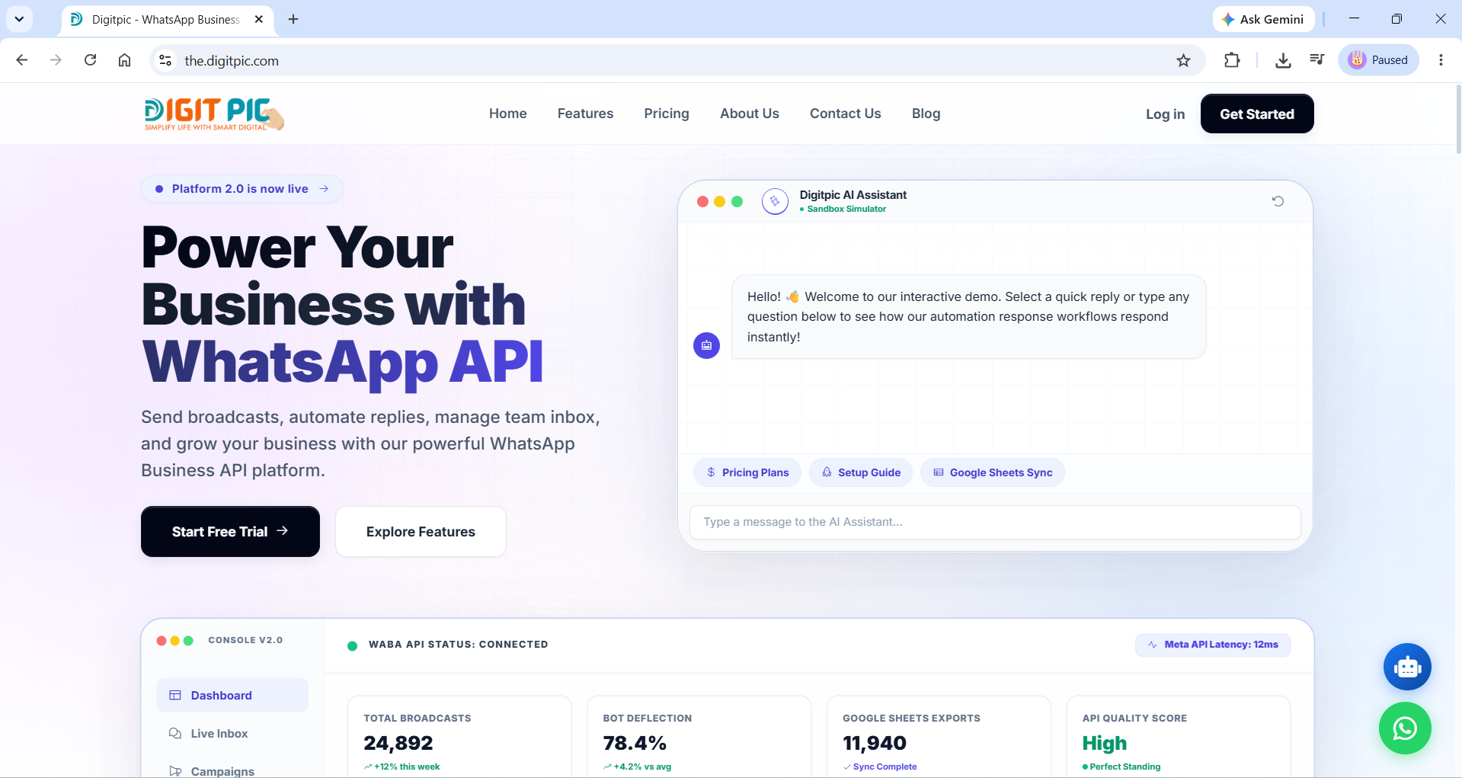
Task: Open the Home nav item
Action: 508,114
